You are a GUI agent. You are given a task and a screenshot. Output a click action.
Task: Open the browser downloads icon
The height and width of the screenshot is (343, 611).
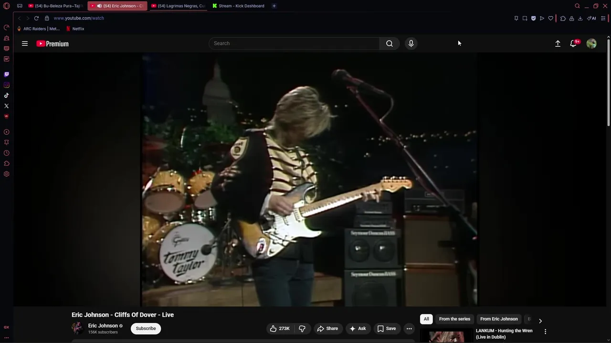(580, 18)
